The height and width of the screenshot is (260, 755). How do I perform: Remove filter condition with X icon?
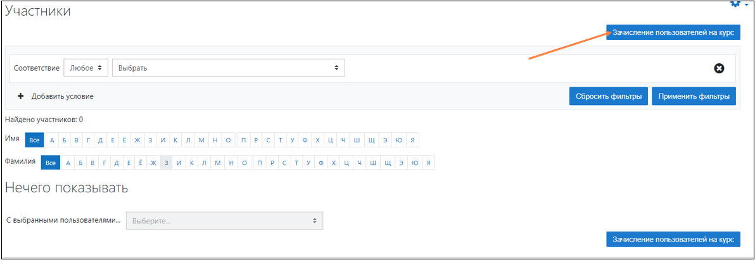pos(719,69)
